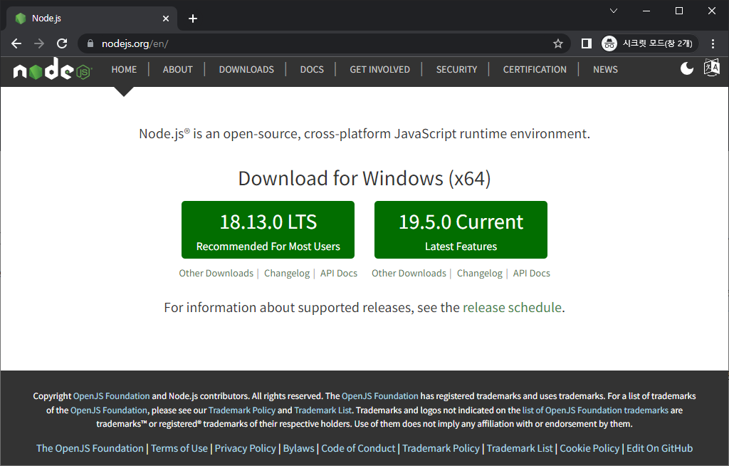Open Cookie Policy footer link

(x=589, y=448)
